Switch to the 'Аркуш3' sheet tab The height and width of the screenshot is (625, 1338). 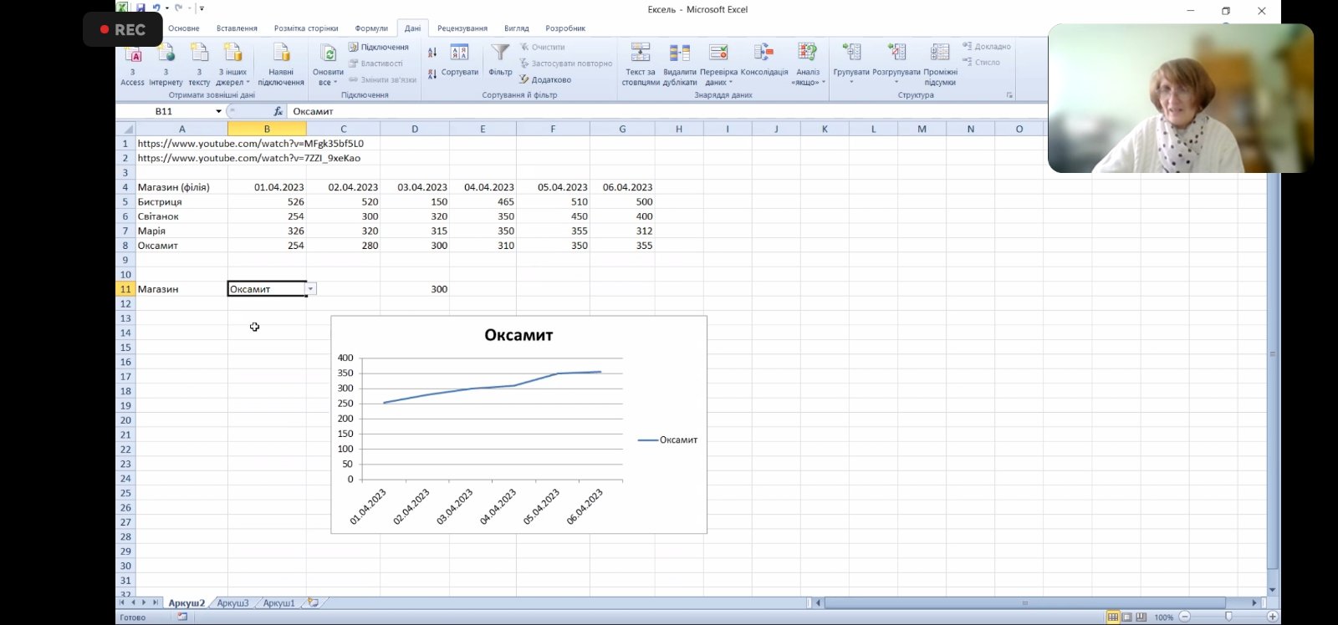tap(232, 602)
